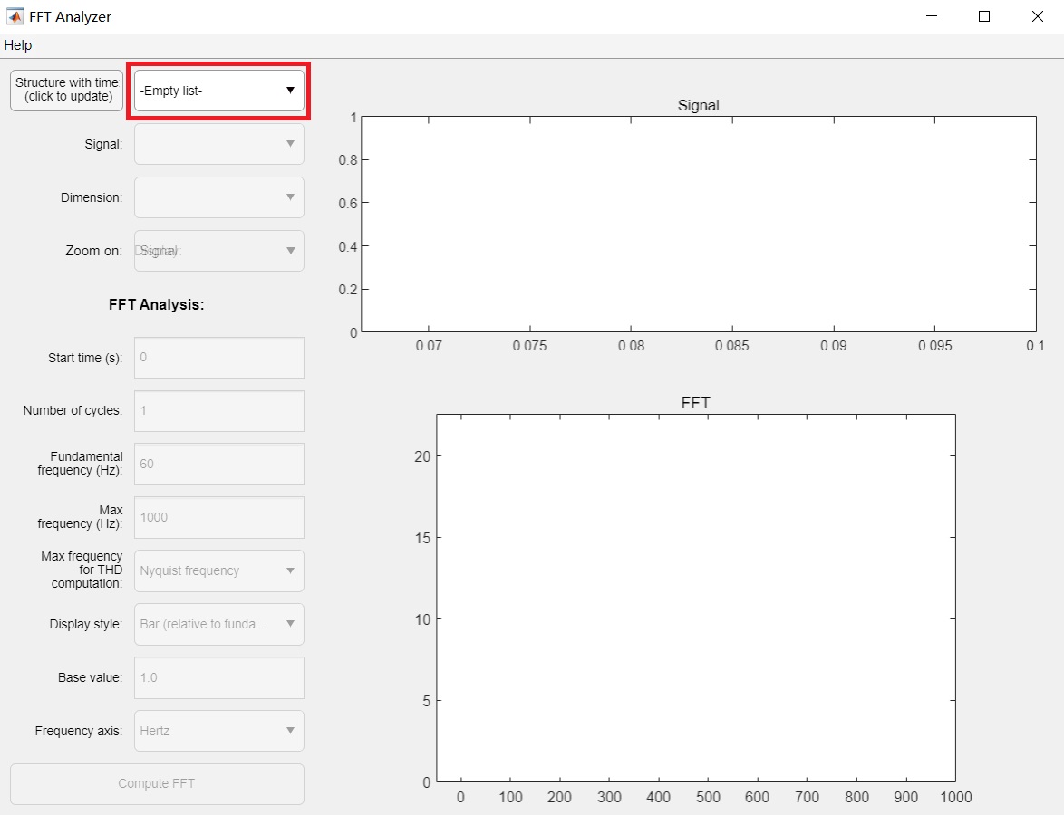The height and width of the screenshot is (815, 1064).
Task: Click the Frequency axis: label
Action: tap(79, 731)
